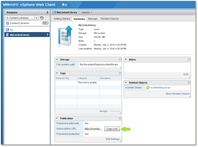Click the Storage portlet resize grip
The image size is (198, 147).
[x=121, y=68]
